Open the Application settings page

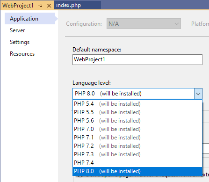pyautogui.click(x=30, y=19)
